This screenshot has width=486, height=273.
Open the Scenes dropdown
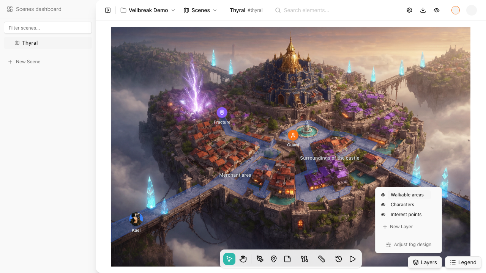(200, 10)
